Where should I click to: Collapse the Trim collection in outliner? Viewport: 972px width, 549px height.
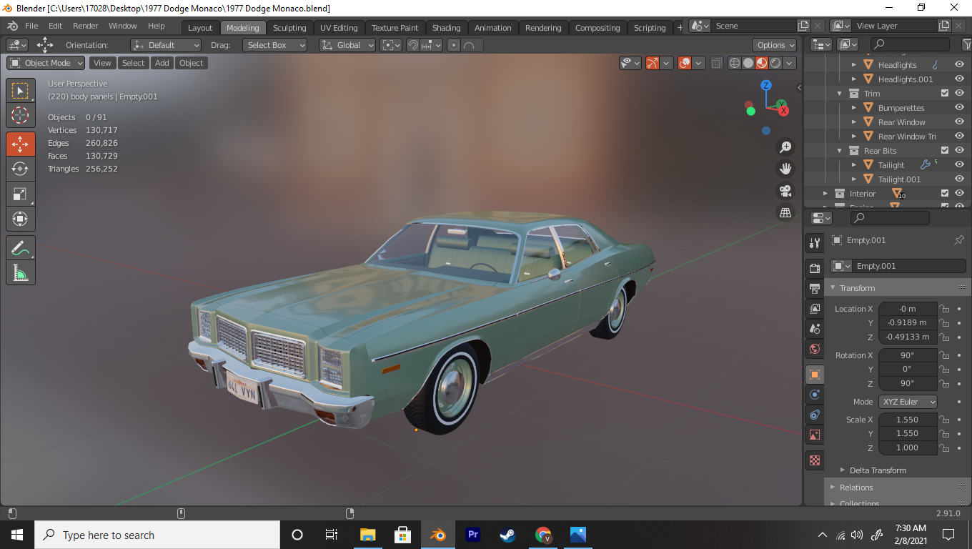(x=840, y=94)
